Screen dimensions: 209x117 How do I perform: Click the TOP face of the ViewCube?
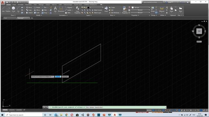click(x=199, y=31)
